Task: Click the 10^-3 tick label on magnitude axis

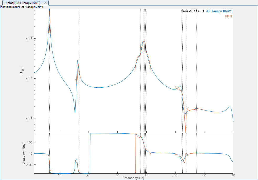Action: [x=29, y=39]
